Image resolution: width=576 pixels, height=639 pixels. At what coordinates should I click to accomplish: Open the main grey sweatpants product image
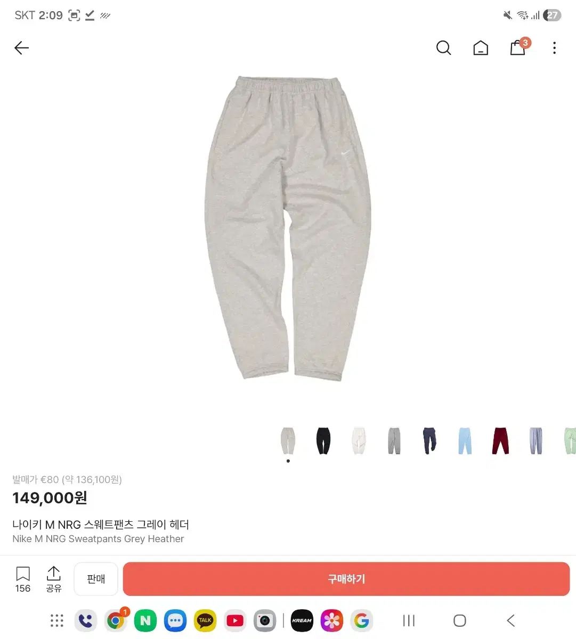(288, 229)
